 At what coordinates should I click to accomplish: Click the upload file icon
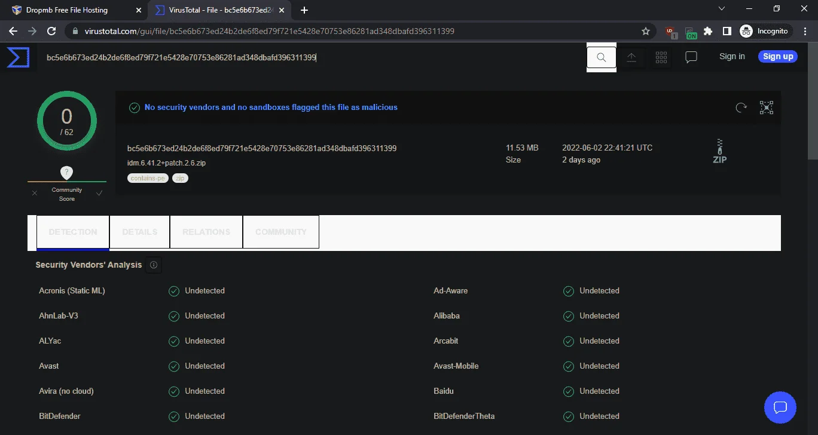[x=631, y=57]
